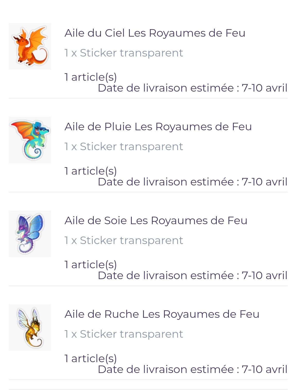This screenshot has width=302, height=390.
Task: Tap the estimated delivery date for Aile de Soie
Action: 192,275
